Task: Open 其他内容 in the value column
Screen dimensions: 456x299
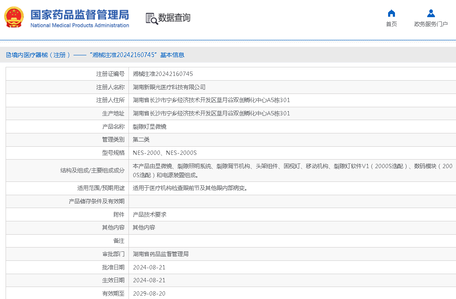Action: tap(144, 227)
